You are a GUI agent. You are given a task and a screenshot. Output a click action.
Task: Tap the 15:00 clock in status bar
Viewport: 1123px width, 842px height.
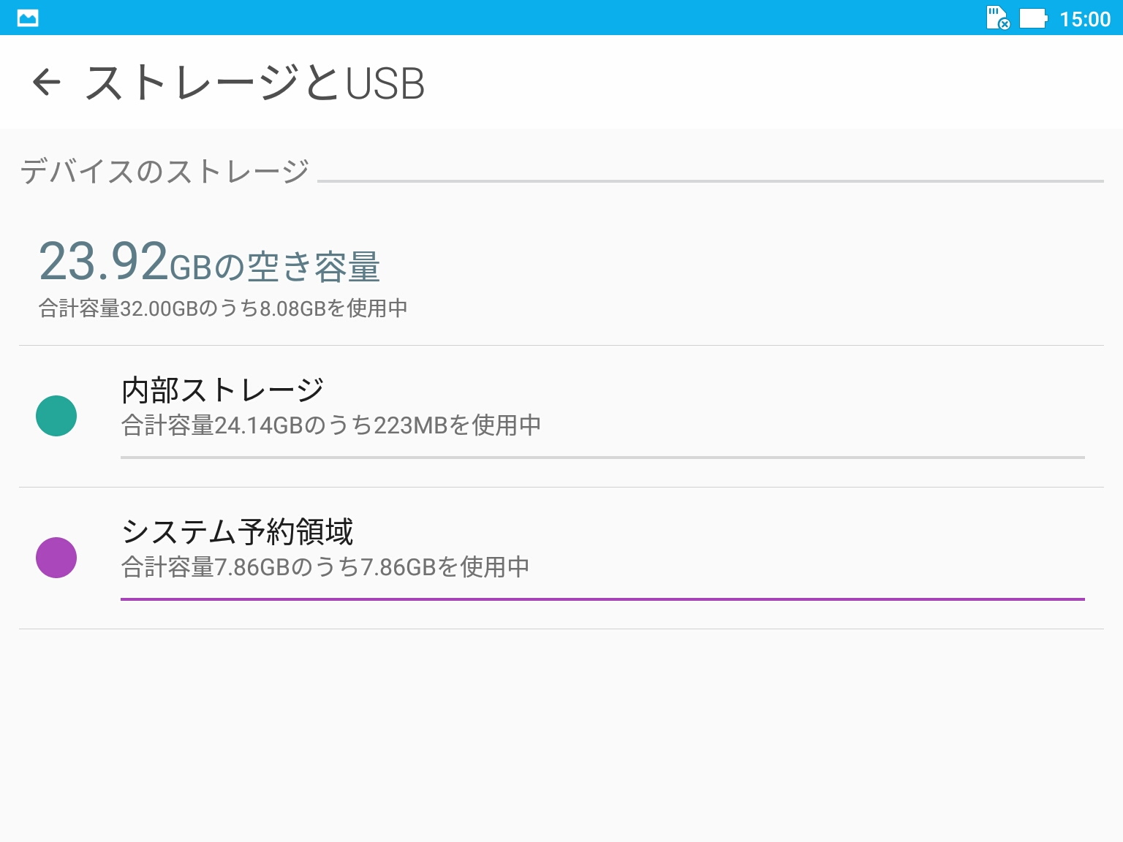pos(1085,19)
